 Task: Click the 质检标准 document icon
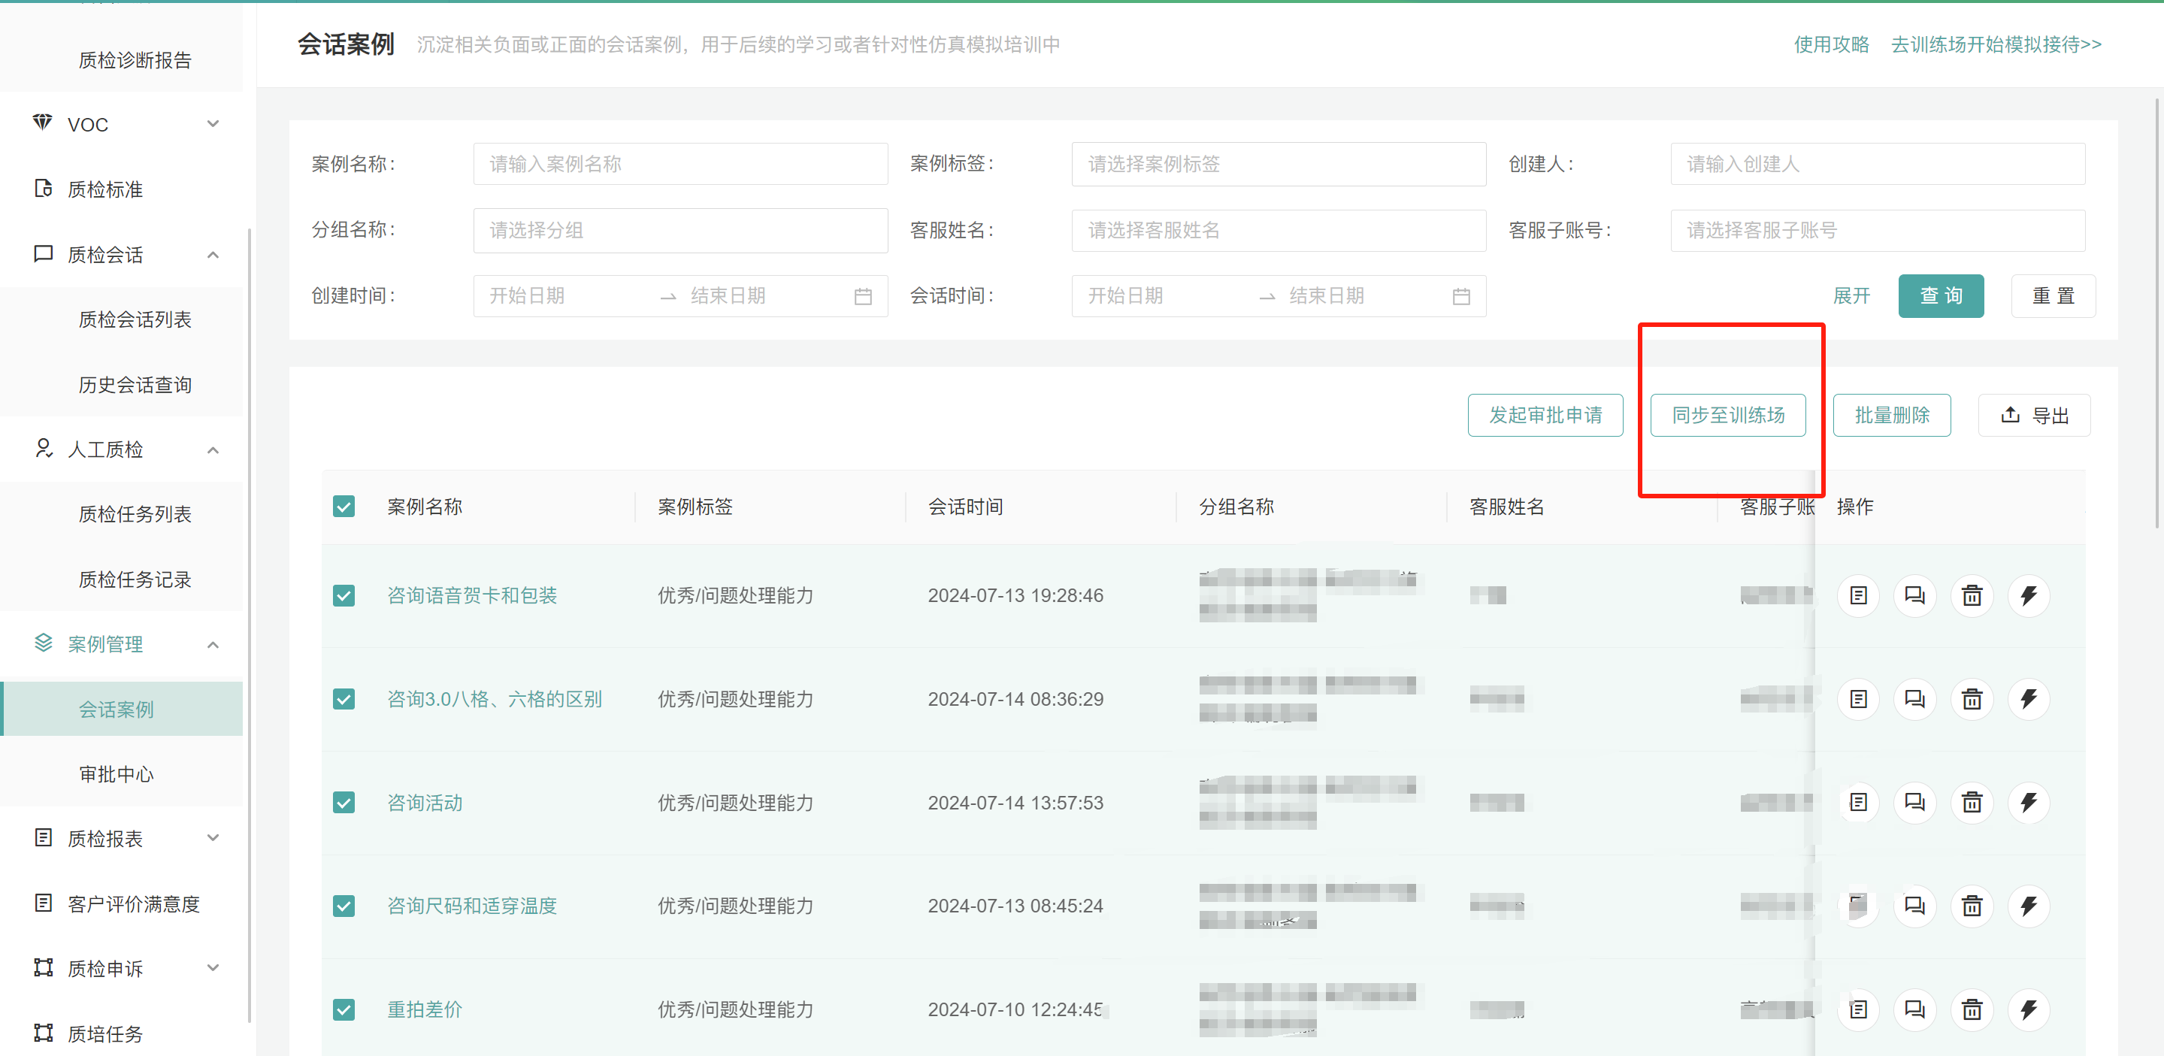click(x=43, y=188)
